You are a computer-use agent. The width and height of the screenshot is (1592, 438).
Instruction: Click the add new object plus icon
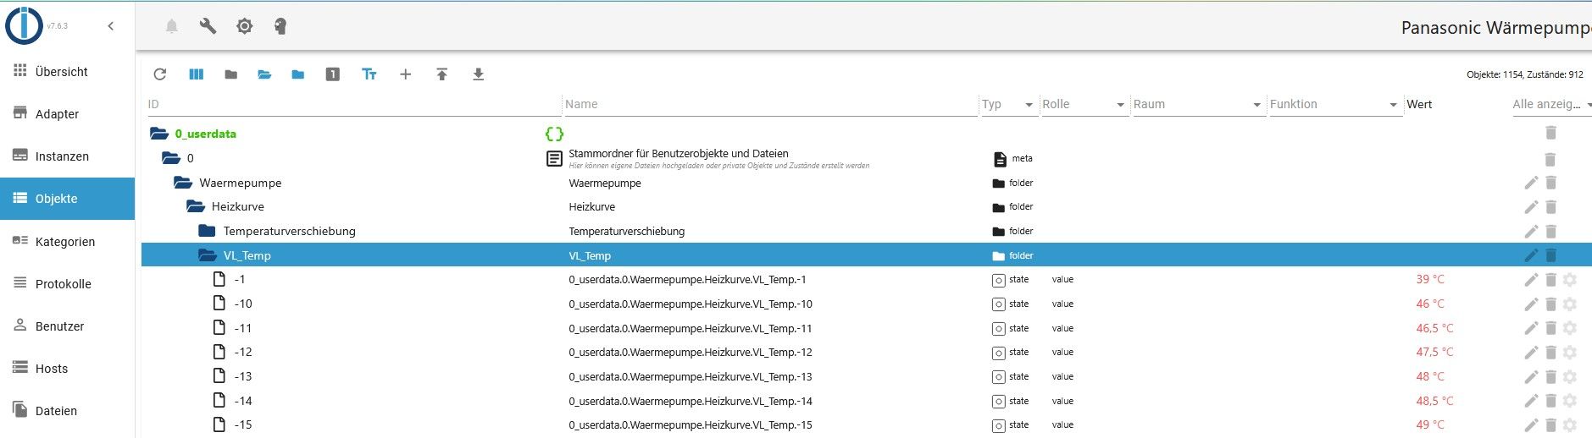(x=405, y=74)
